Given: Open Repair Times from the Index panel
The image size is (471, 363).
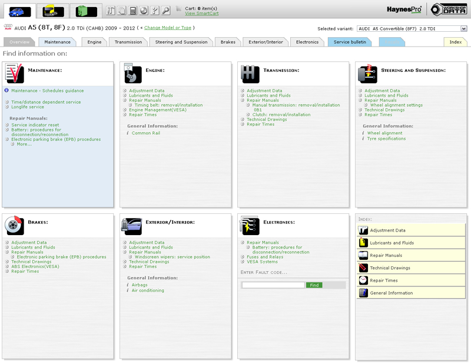Looking at the screenshot, I should (x=383, y=280).
